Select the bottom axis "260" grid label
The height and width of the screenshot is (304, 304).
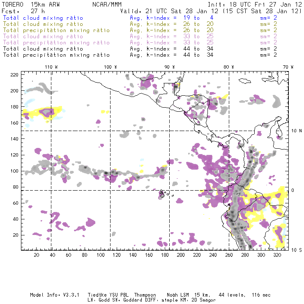coord(229,255)
